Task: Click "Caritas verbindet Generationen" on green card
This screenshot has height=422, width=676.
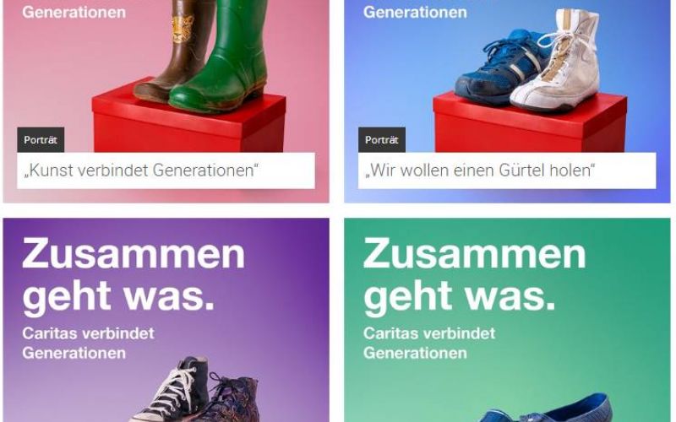Action: click(429, 344)
